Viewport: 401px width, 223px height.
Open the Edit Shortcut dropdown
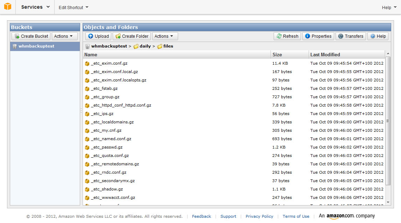(73, 7)
